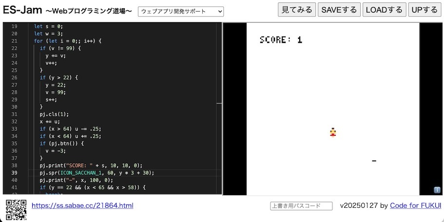Click line number 21 in the gutter
This screenshot has height=222, width=444.
14,41
